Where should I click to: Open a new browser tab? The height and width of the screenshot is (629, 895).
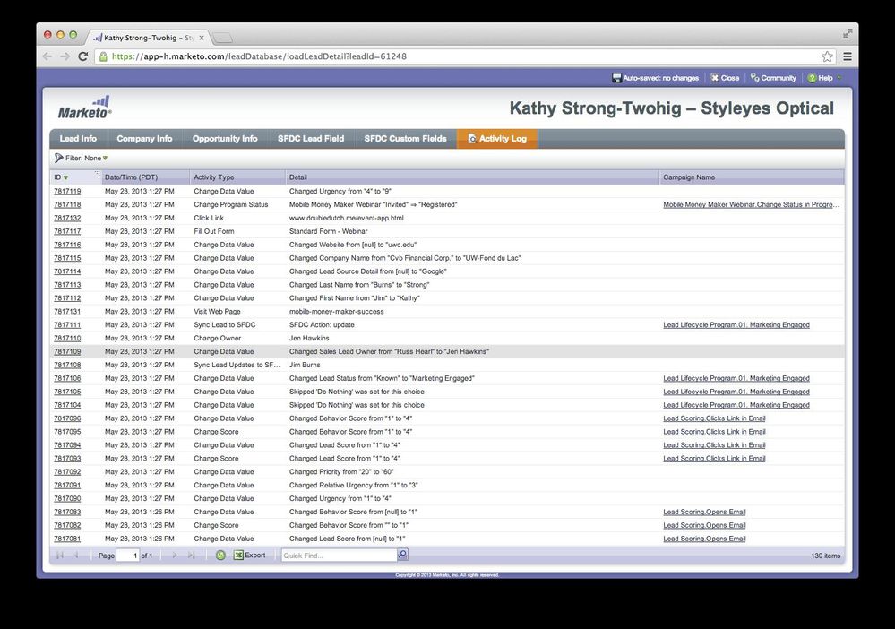coord(222,39)
